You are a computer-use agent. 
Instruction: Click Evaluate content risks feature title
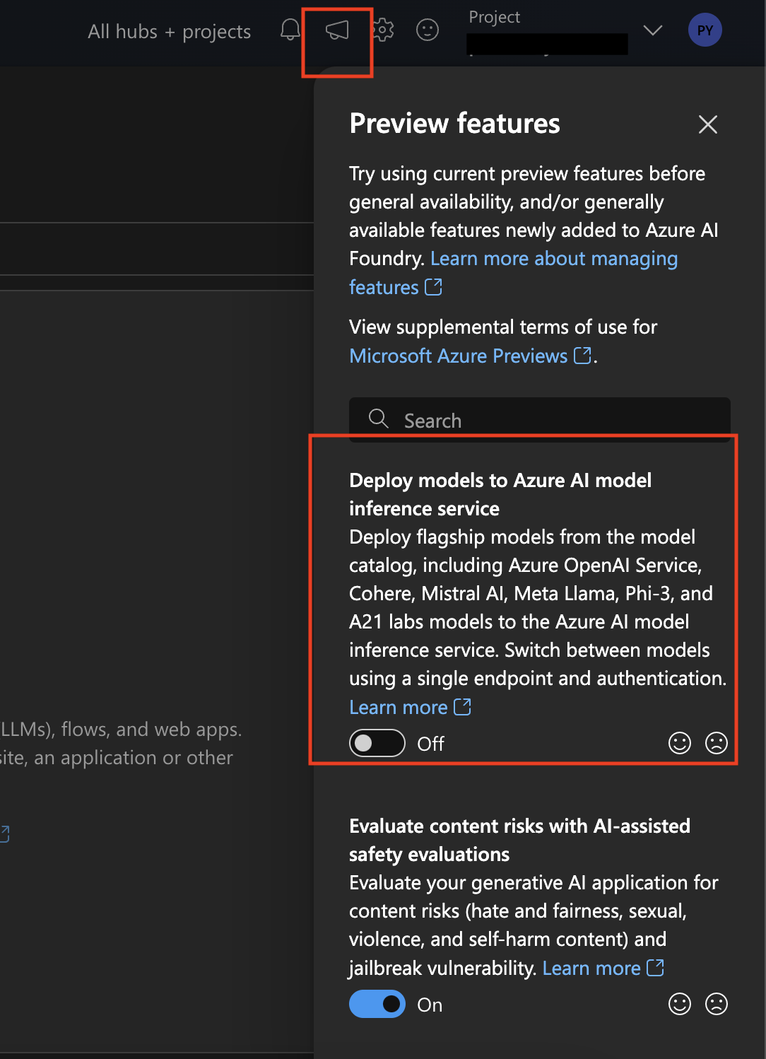tap(519, 840)
